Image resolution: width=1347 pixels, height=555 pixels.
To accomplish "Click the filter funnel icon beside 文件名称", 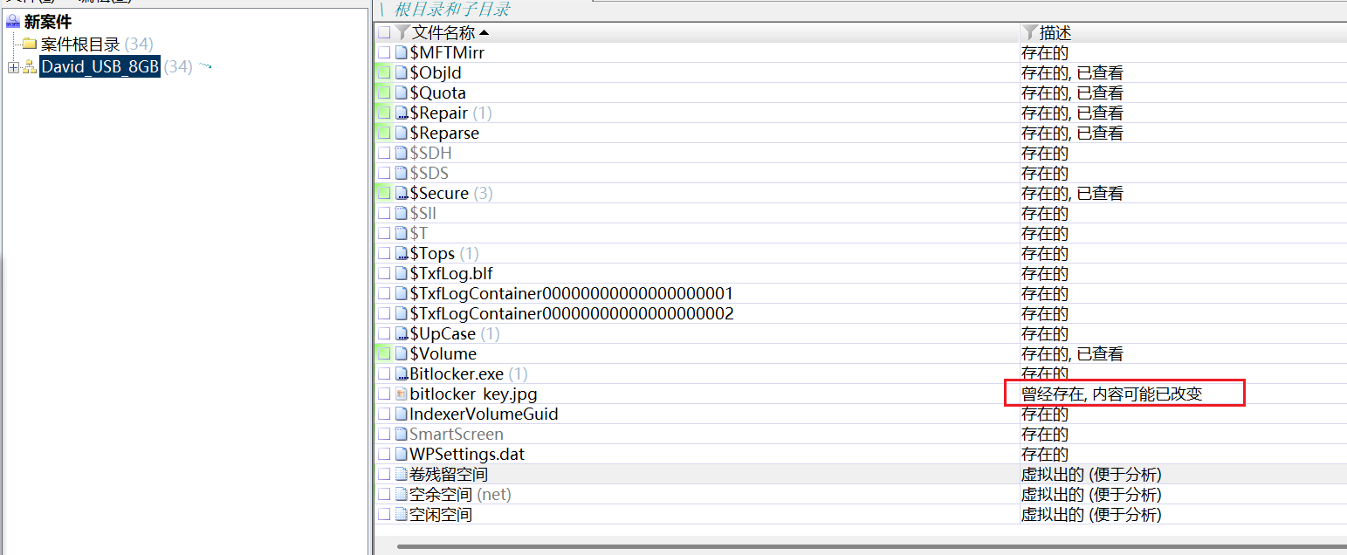I will [x=402, y=32].
